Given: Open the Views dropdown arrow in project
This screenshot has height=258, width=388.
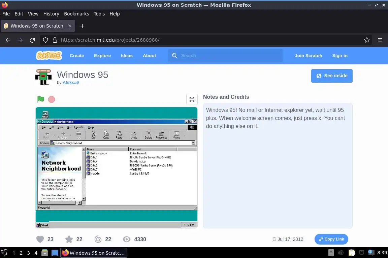Looking at the screenshot, I should click(184, 135).
